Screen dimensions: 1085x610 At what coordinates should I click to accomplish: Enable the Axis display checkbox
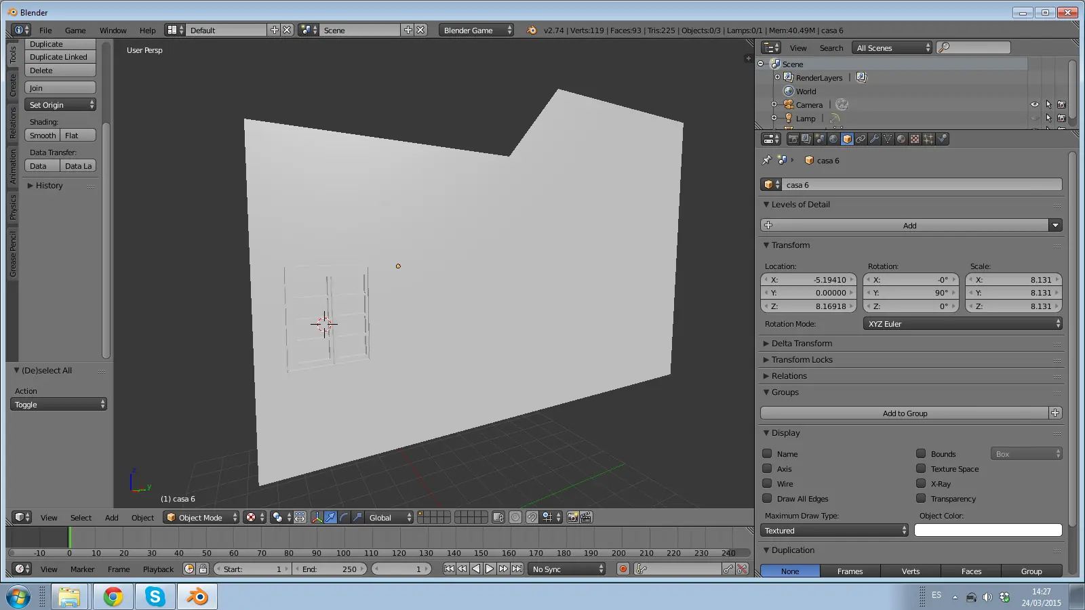(767, 468)
